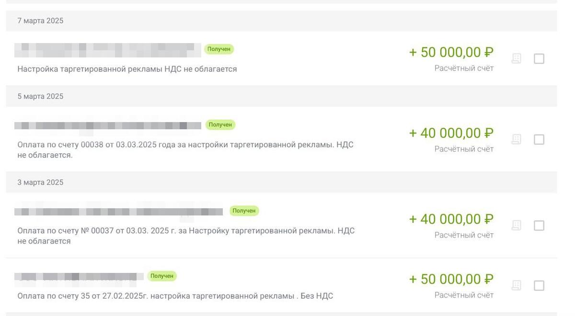
Task: Open the 'Оплата по счету 35 от 27.02.2025г.' description
Action: coord(175,296)
